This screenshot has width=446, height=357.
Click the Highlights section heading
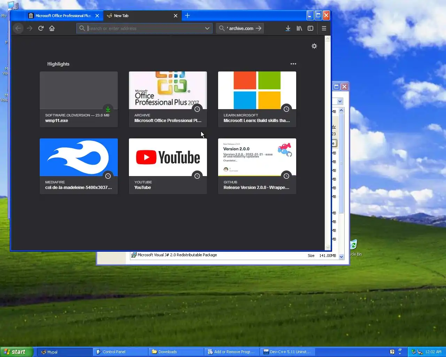click(x=58, y=64)
